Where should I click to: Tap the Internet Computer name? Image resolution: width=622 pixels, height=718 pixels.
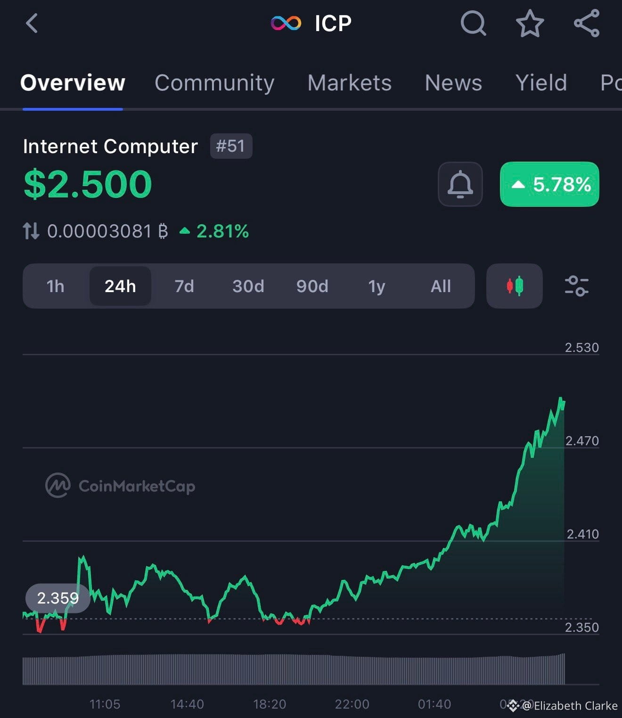click(x=110, y=146)
